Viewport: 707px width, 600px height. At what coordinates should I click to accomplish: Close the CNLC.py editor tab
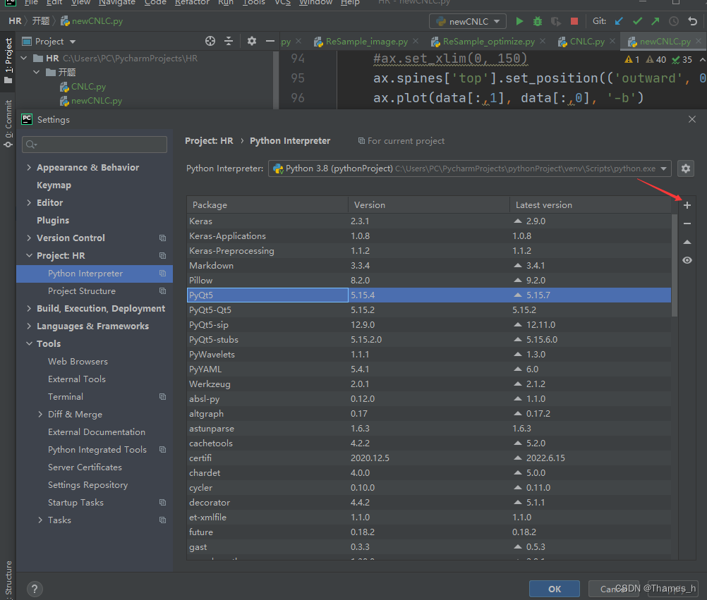tap(612, 41)
